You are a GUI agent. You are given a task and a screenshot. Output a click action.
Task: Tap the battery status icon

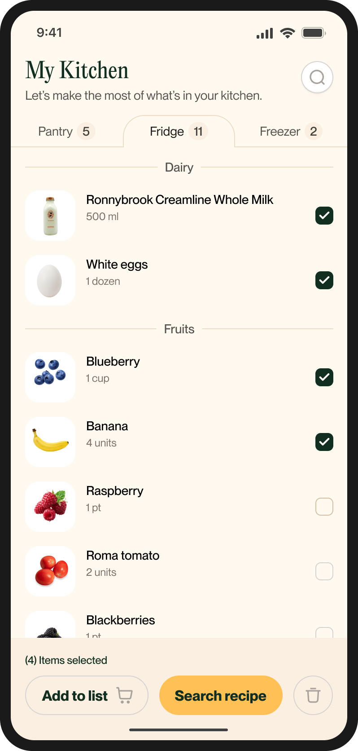tap(313, 33)
